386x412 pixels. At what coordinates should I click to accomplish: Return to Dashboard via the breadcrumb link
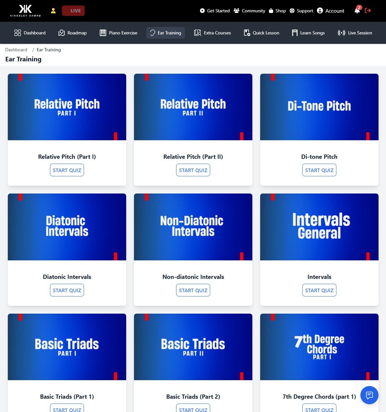coord(16,50)
